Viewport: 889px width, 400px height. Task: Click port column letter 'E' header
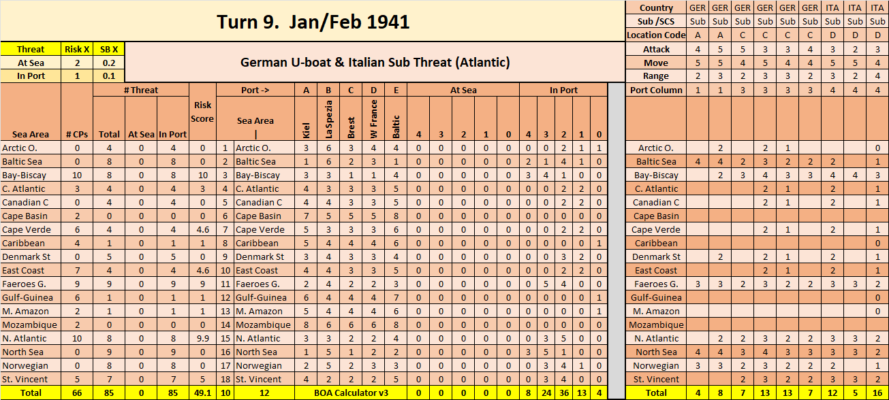[x=396, y=90]
